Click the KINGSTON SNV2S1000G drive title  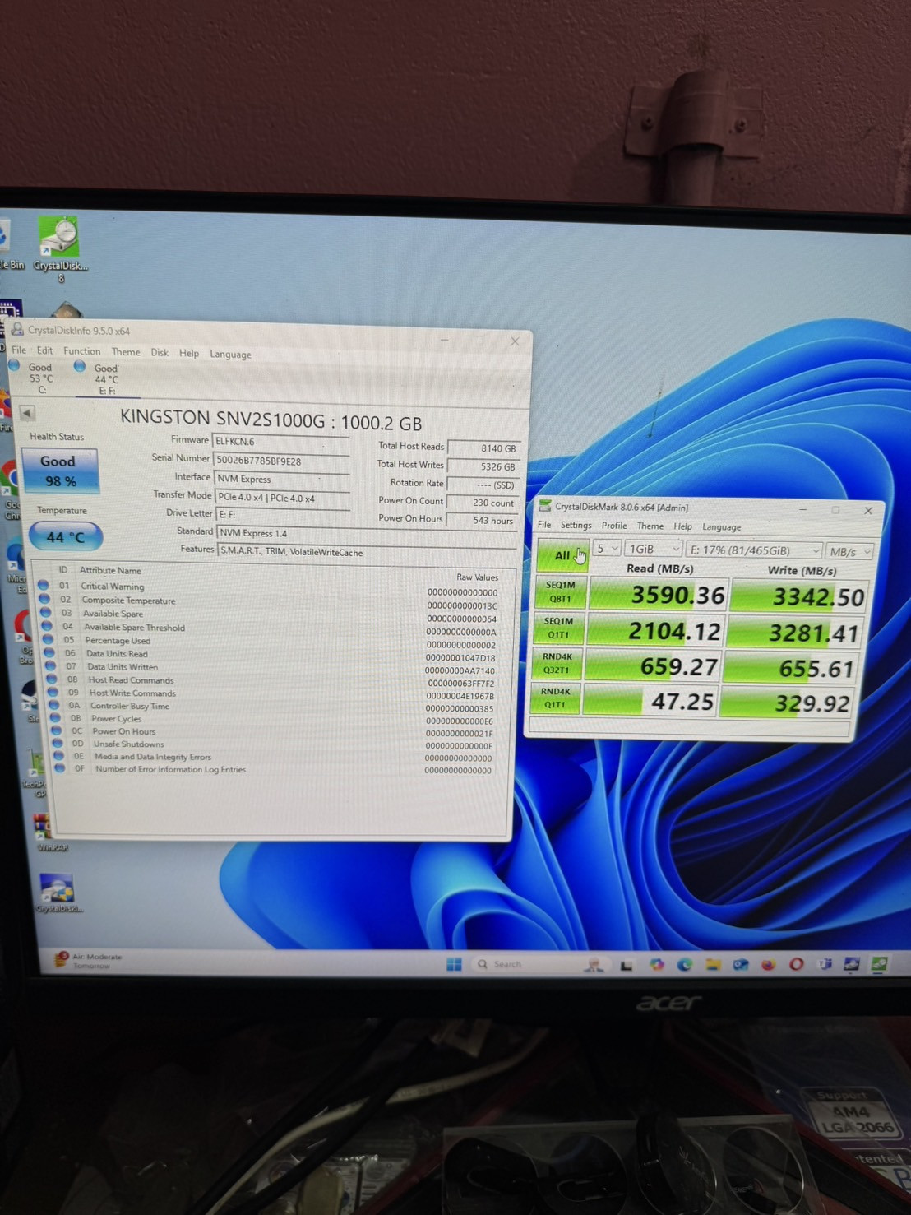[271, 420]
